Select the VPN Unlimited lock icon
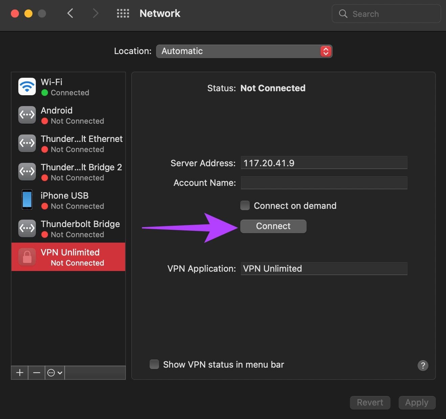 [x=27, y=256]
